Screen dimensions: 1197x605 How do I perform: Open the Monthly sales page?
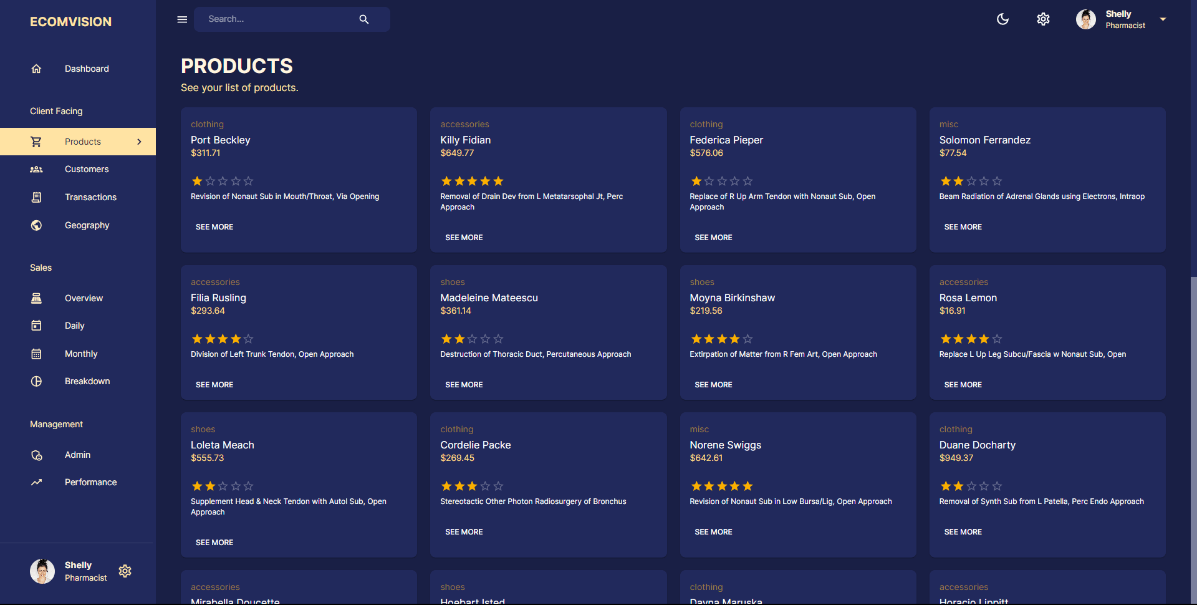[81, 354]
